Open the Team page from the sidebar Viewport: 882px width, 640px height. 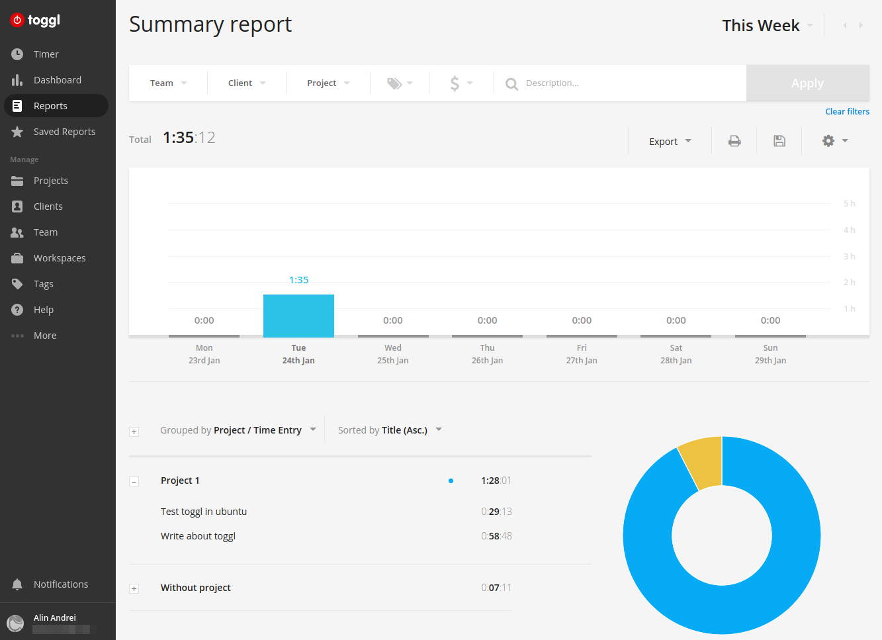click(x=45, y=232)
